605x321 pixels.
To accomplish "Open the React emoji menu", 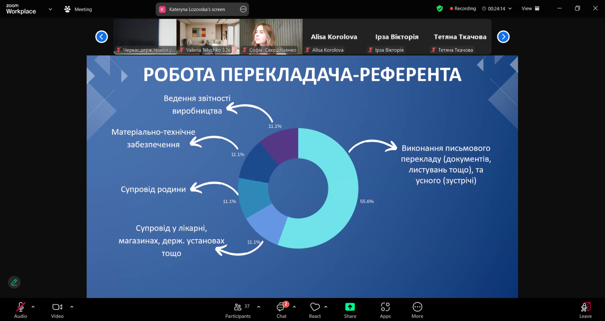I will (315, 310).
